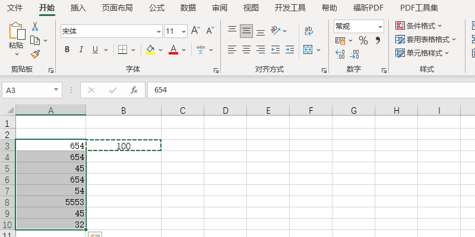Viewport: 475px width, 237px height.
Task: Open the Name Box dropdown arrow
Action: pos(56,90)
